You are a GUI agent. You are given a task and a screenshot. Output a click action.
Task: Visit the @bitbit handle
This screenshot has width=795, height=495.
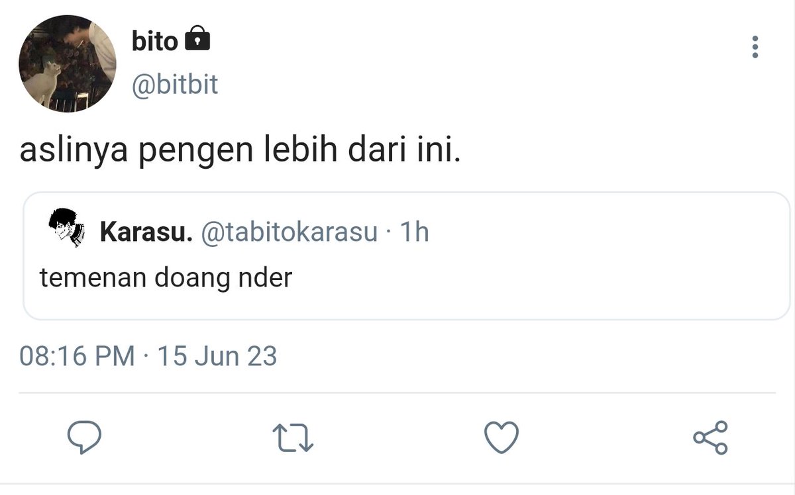click(x=175, y=85)
